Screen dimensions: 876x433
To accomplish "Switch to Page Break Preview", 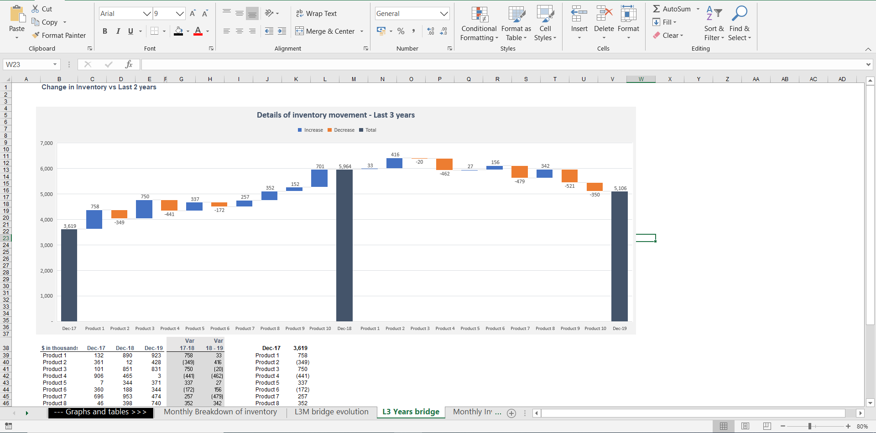I will [767, 426].
